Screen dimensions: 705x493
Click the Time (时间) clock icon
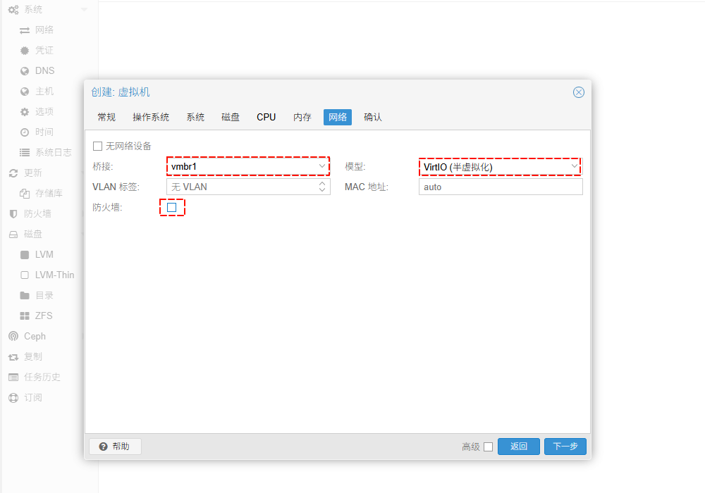pos(25,132)
